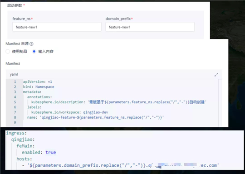Click the feature_ns input field
Viewport: 245px width, 174px height.
[57, 27]
